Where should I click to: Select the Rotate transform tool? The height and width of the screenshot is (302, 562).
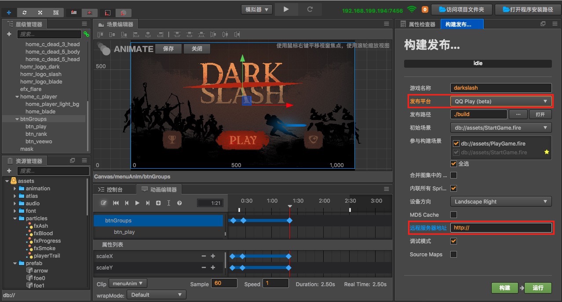click(x=25, y=12)
